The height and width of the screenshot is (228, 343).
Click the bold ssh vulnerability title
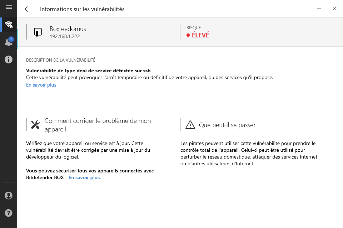pyautogui.click(x=88, y=71)
